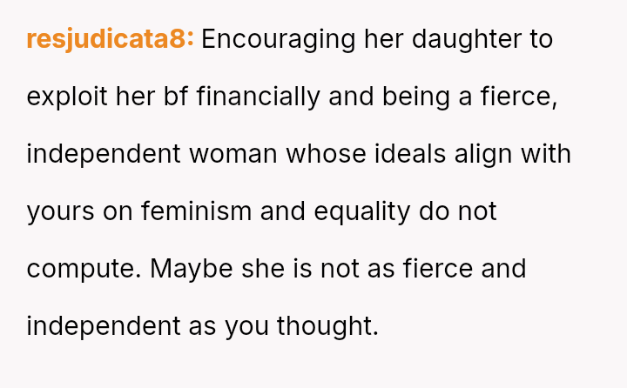Click the word "exploit" in the comment
Viewport: 627px width, 388px height.
click(67, 97)
